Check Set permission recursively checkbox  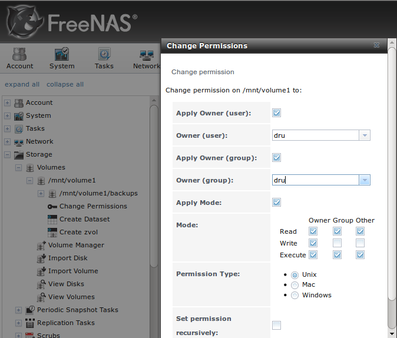pos(276,326)
